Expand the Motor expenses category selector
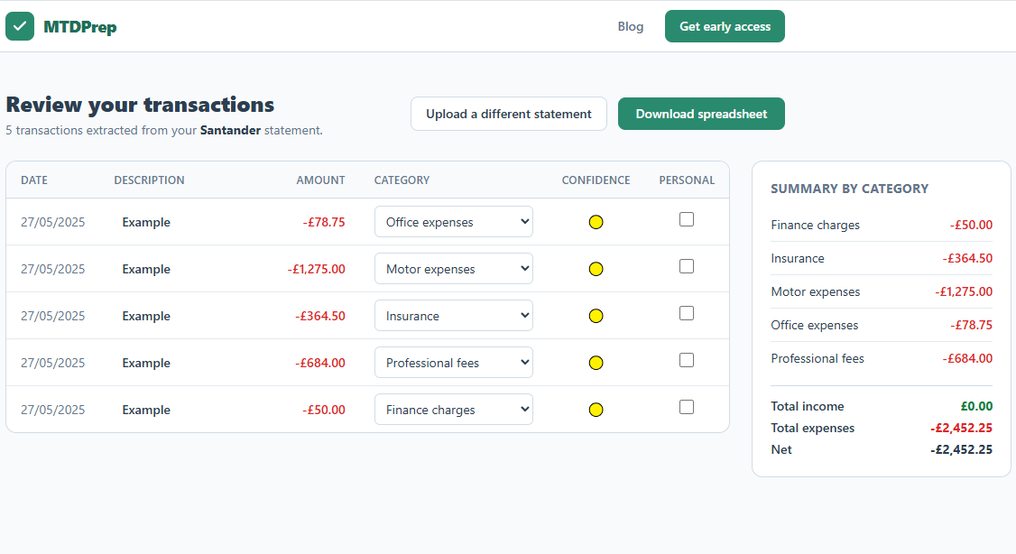Image resolution: width=1016 pixels, height=554 pixels. click(x=454, y=268)
